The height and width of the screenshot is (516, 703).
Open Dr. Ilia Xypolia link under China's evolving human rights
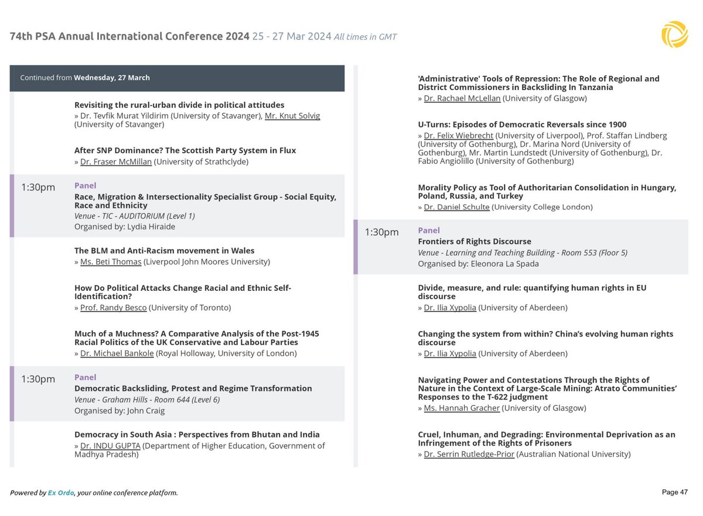click(451, 353)
